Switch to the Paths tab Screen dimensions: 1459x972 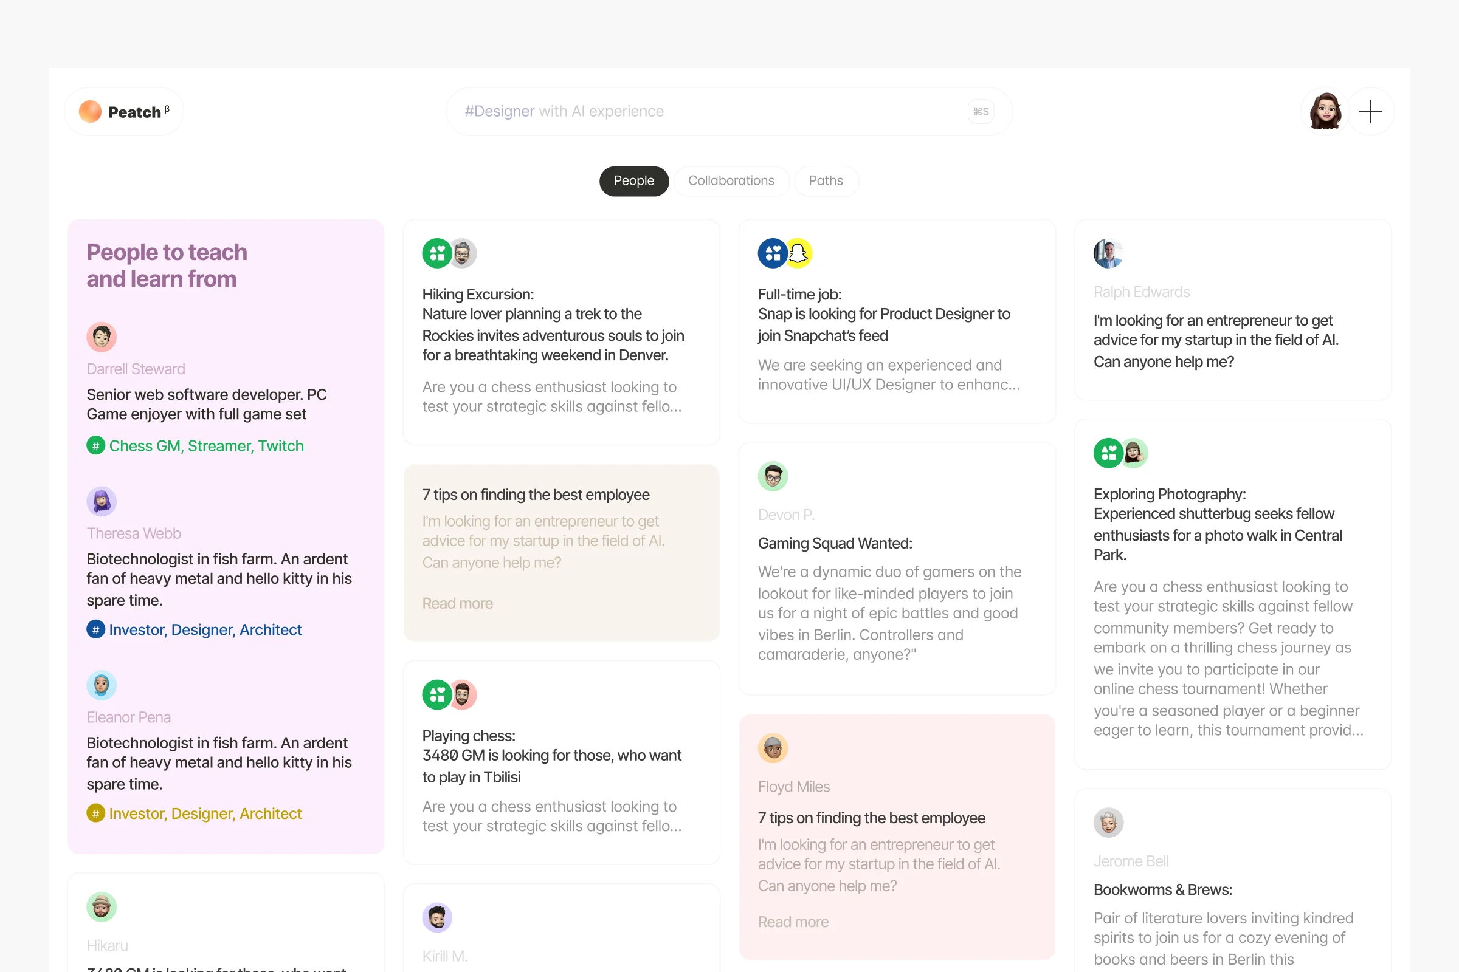(825, 181)
